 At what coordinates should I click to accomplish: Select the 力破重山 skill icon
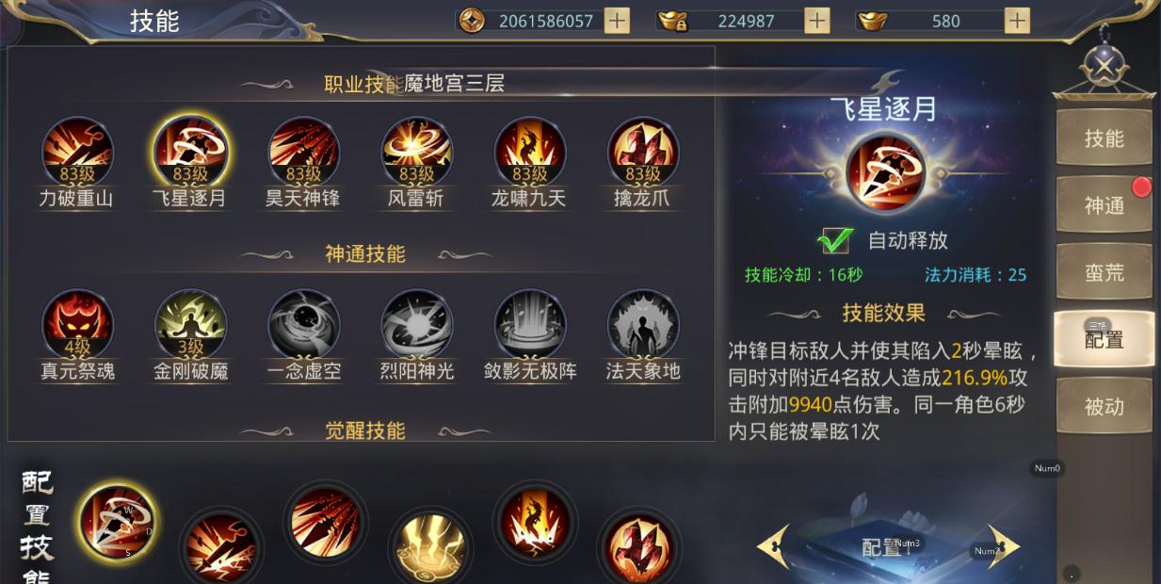coord(77,153)
